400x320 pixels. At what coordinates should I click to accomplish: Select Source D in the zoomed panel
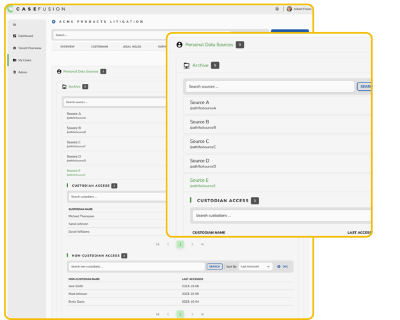278,163
